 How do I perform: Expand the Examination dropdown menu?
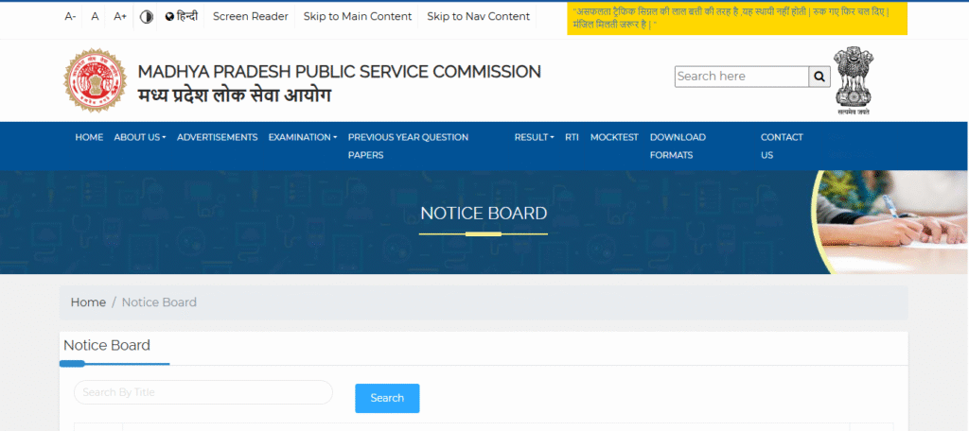point(302,137)
